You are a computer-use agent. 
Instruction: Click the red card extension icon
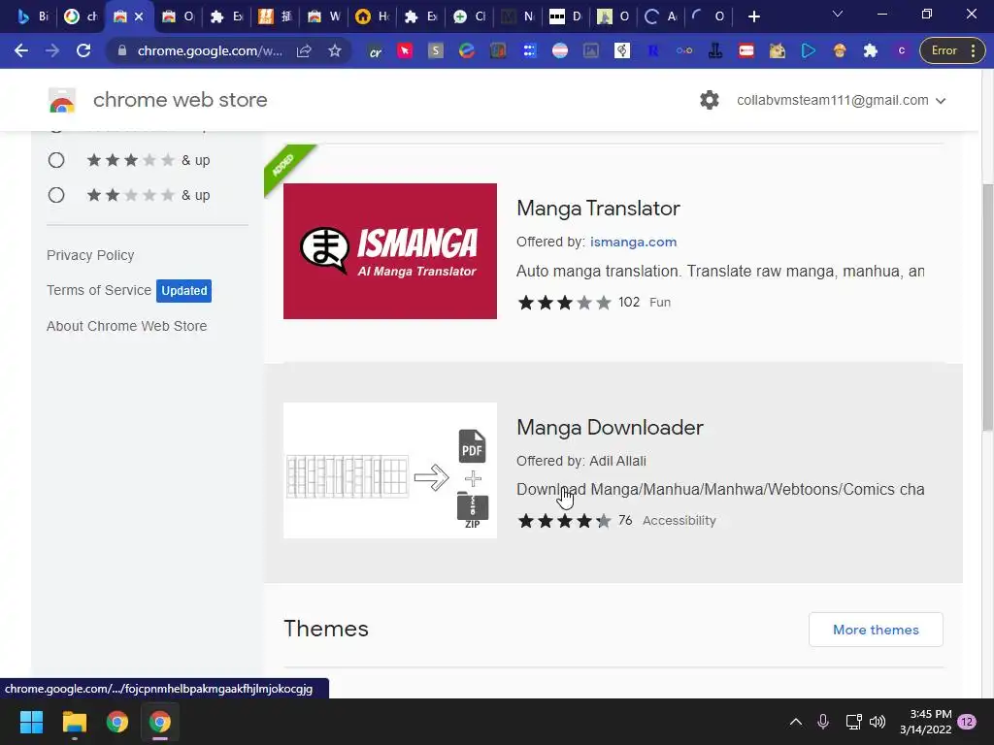(x=746, y=50)
